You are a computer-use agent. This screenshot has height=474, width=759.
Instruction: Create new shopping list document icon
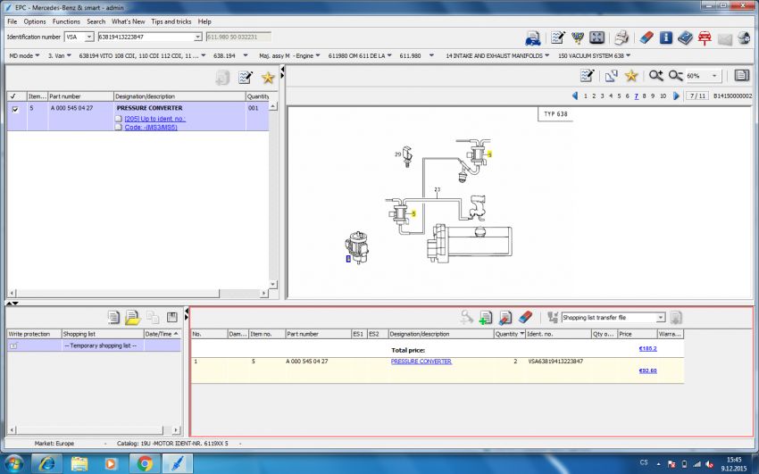(x=113, y=317)
